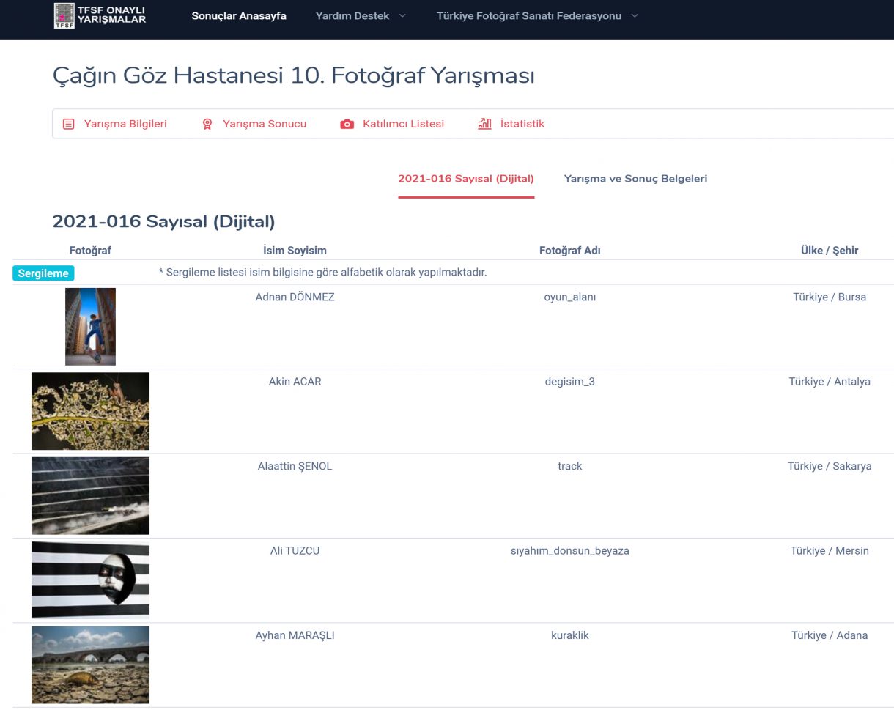Click the name Alaattin ŞENOL
Image resolution: width=894 pixels, height=710 pixels.
click(295, 466)
